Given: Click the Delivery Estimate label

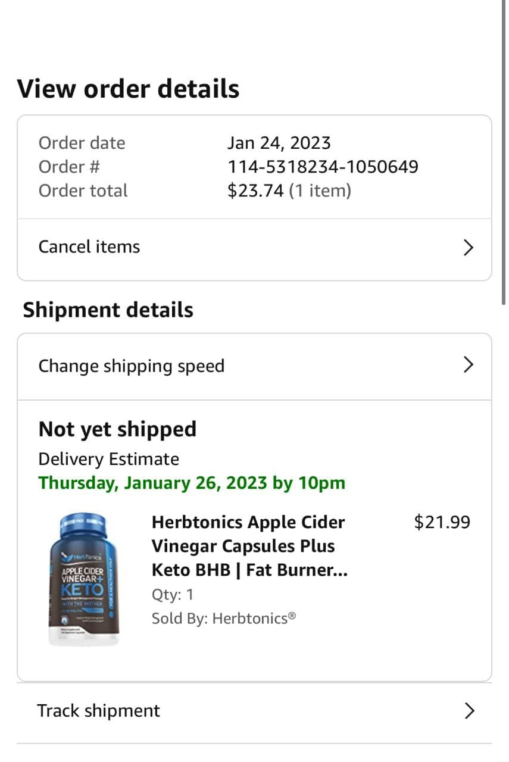Looking at the screenshot, I should click(108, 459).
